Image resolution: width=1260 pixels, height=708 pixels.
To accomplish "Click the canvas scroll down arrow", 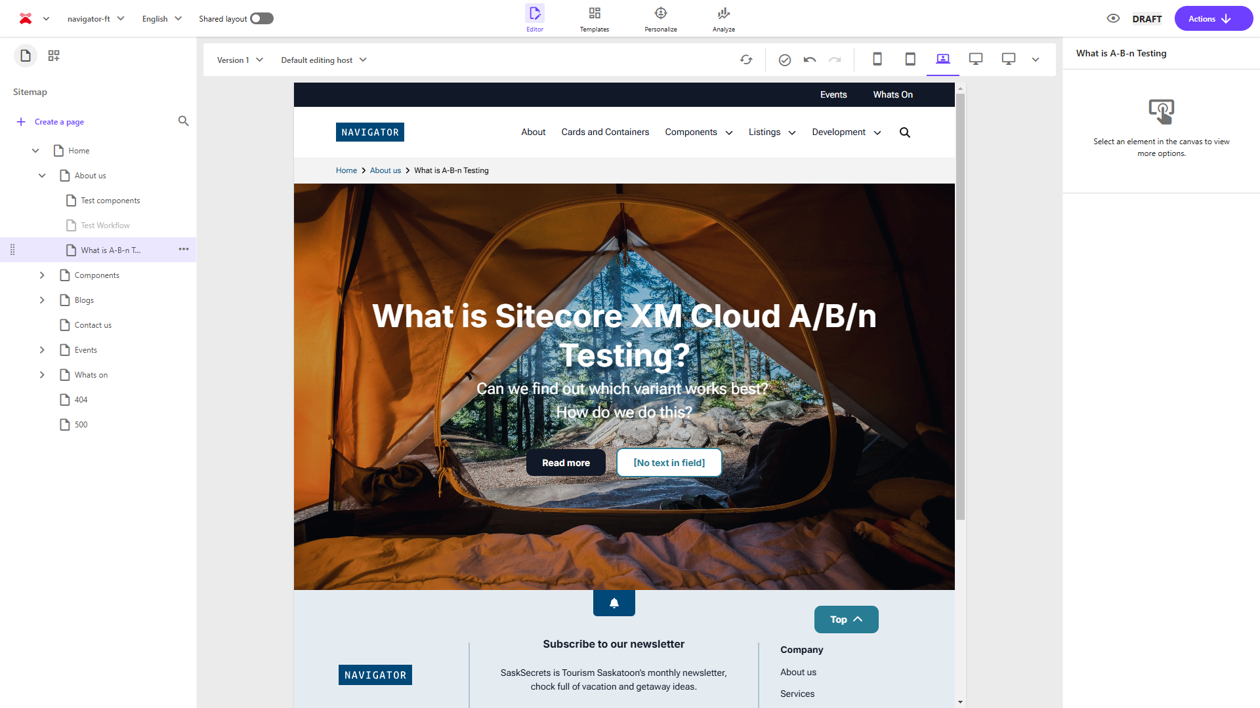I will click(961, 702).
